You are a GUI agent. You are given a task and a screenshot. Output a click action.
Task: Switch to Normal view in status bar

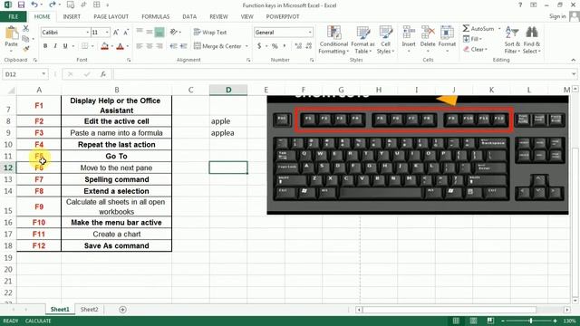tap(456, 321)
